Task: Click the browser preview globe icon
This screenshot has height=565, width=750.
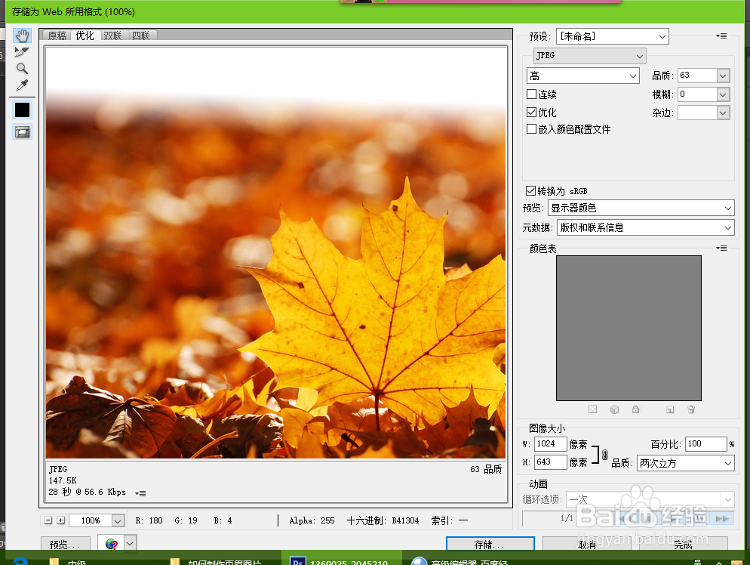Action: point(111,544)
